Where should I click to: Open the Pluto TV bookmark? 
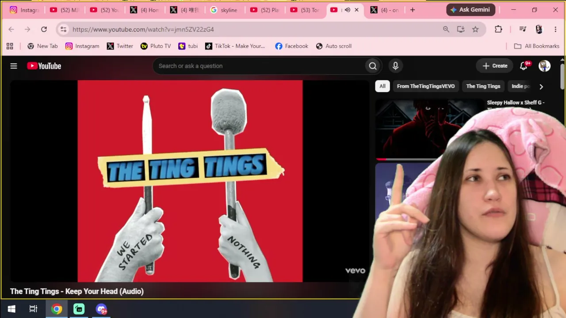pyautogui.click(x=156, y=46)
